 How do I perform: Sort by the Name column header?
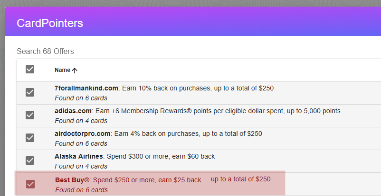(x=62, y=70)
